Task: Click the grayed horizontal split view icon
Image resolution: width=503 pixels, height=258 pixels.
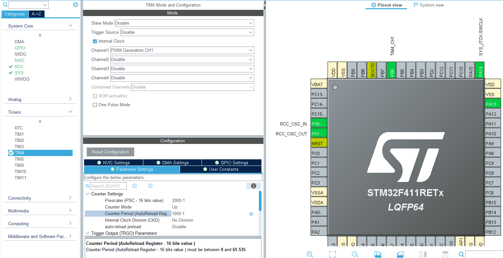Action: (x=445, y=254)
